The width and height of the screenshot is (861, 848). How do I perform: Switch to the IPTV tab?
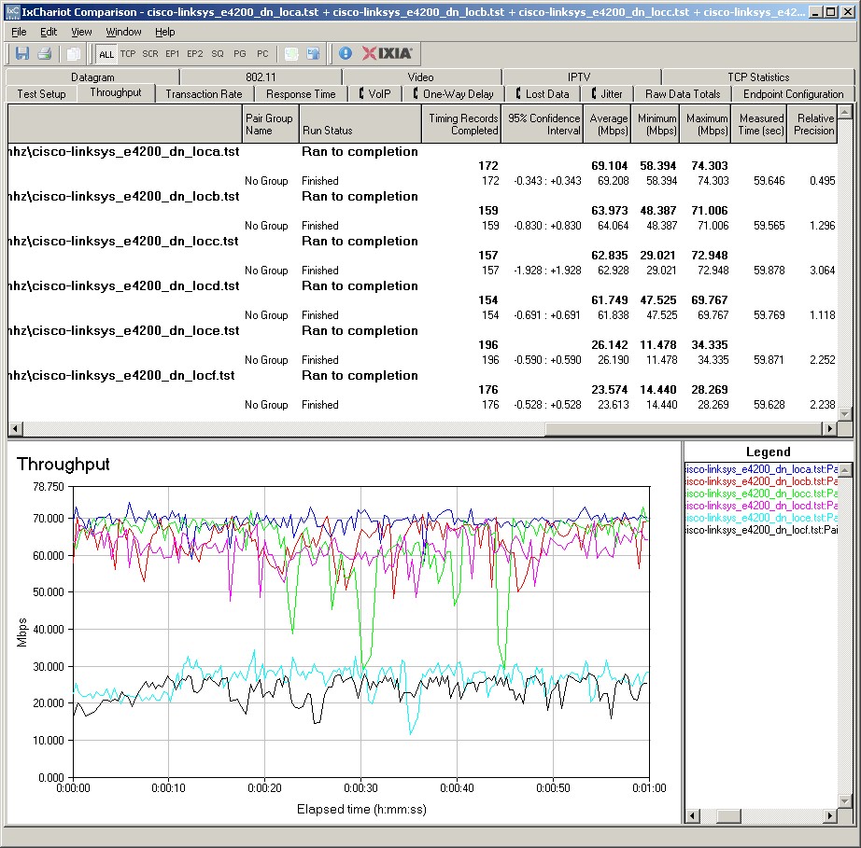pyautogui.click(x=579, y=76)
